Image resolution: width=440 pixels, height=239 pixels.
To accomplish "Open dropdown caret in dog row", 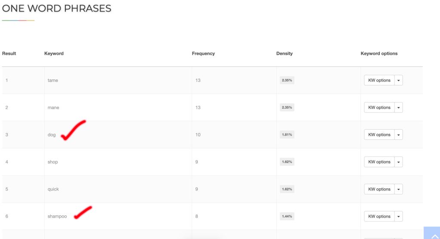I will tap(399, 135).
